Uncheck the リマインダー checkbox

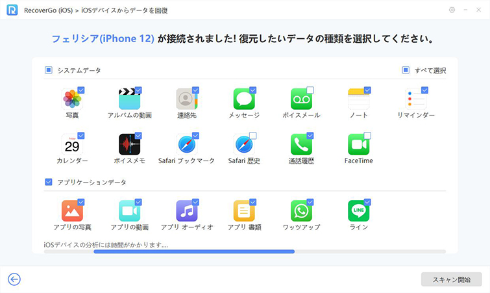[x=424, y=90]
